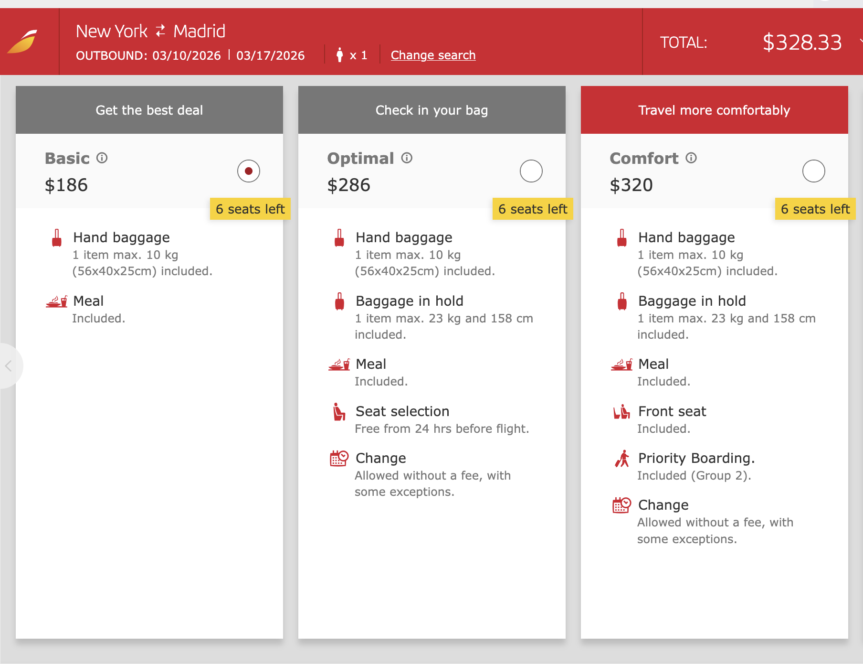Click the meal icon in the Basic column
Screen dimensions: 863x664
[x=56, y=301]
